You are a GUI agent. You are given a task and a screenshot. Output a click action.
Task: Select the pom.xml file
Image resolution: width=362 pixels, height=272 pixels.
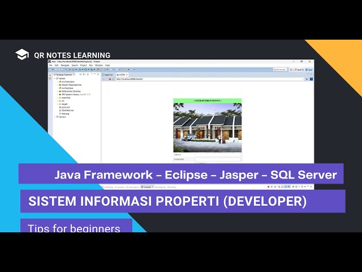tap(64, 107)
